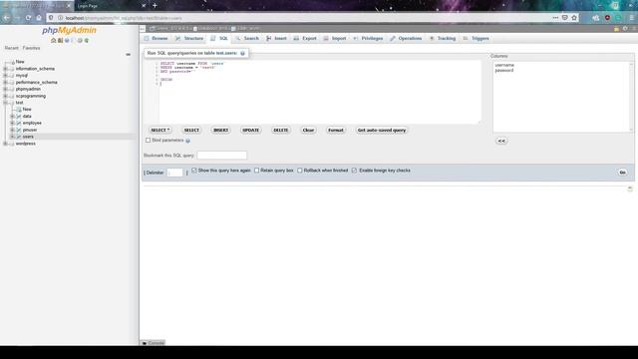Open the Insert tab

[x=276, y=38]
